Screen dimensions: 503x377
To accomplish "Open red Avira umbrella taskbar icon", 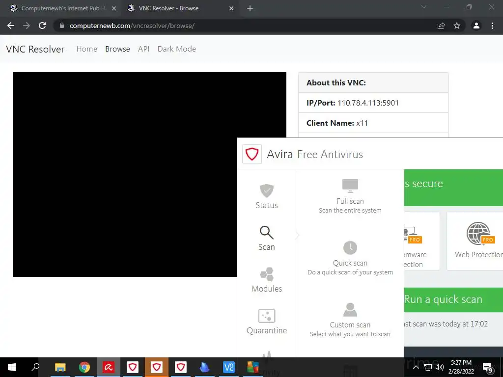I will [x=109, y=367].
